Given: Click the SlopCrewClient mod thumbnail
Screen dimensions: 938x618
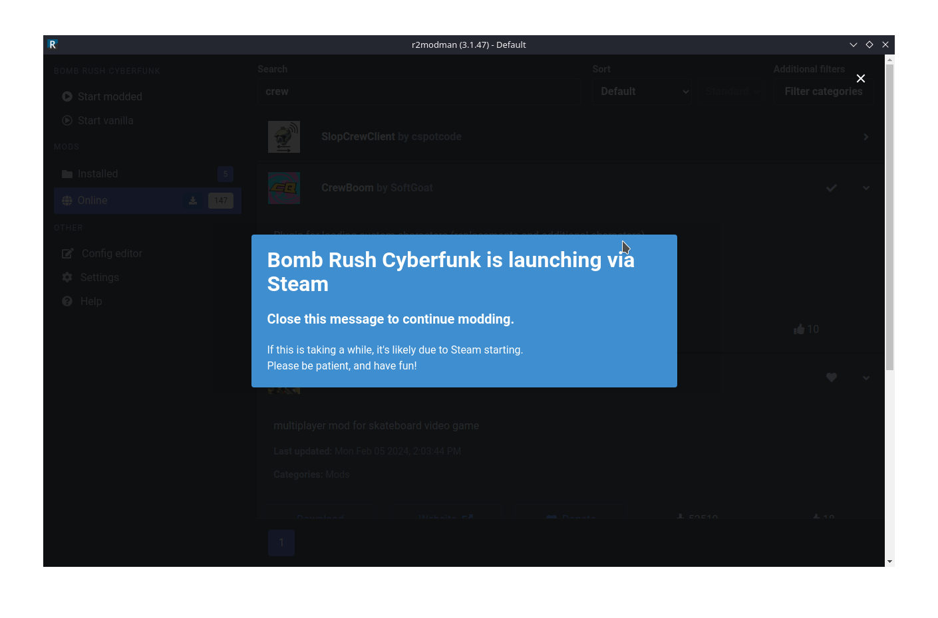Looking at the screenshot, I should (284, 137).
